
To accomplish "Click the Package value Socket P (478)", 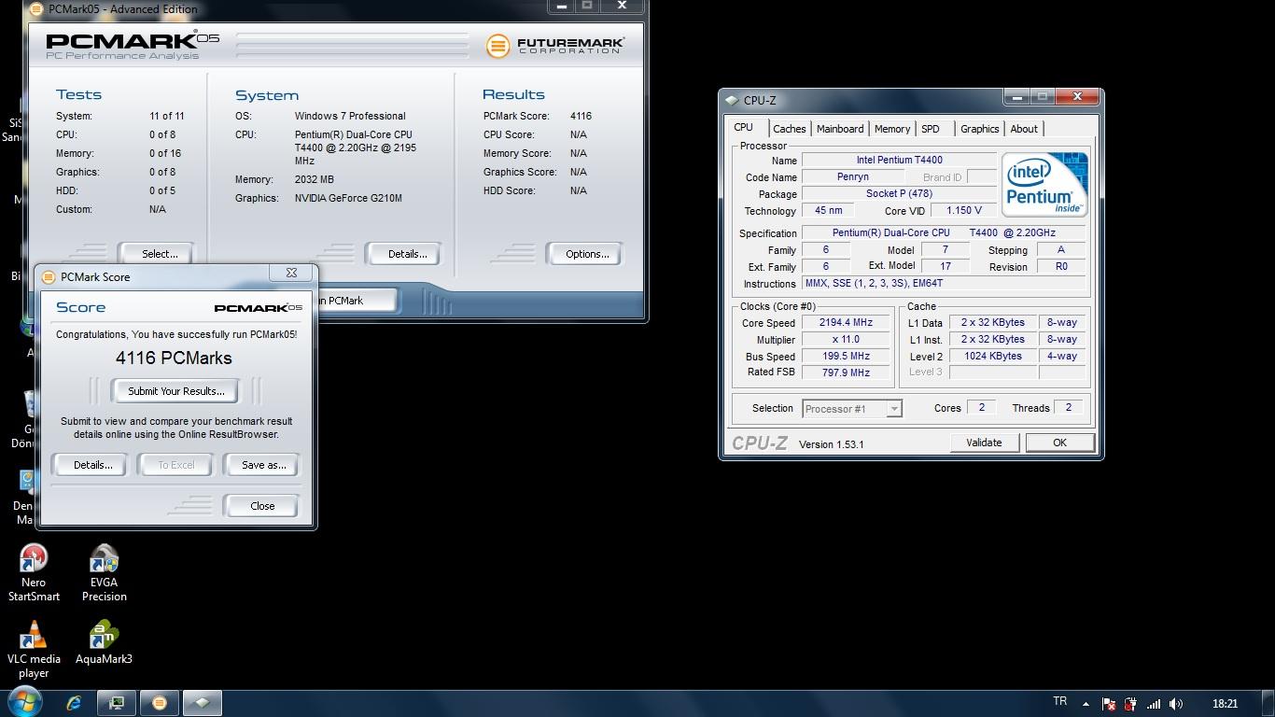I will (x=900, y=194).
